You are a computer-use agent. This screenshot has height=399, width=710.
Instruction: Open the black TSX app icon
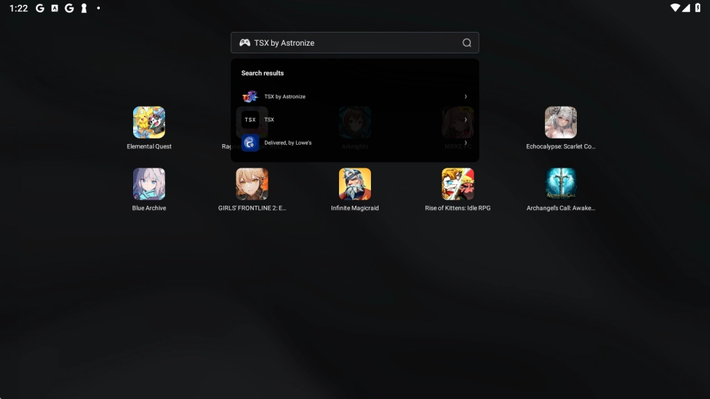point(250,119)
